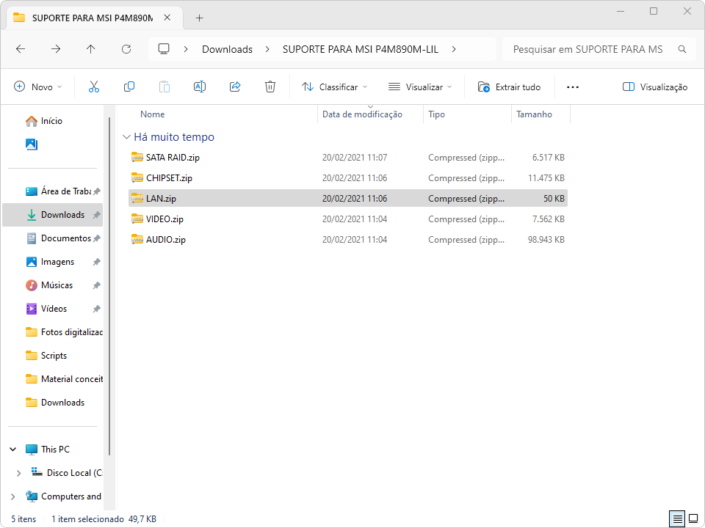The image size is (705, 528).
Task: Expand Disco Local (C:) tree node
Action: click(x=18, y=473)
